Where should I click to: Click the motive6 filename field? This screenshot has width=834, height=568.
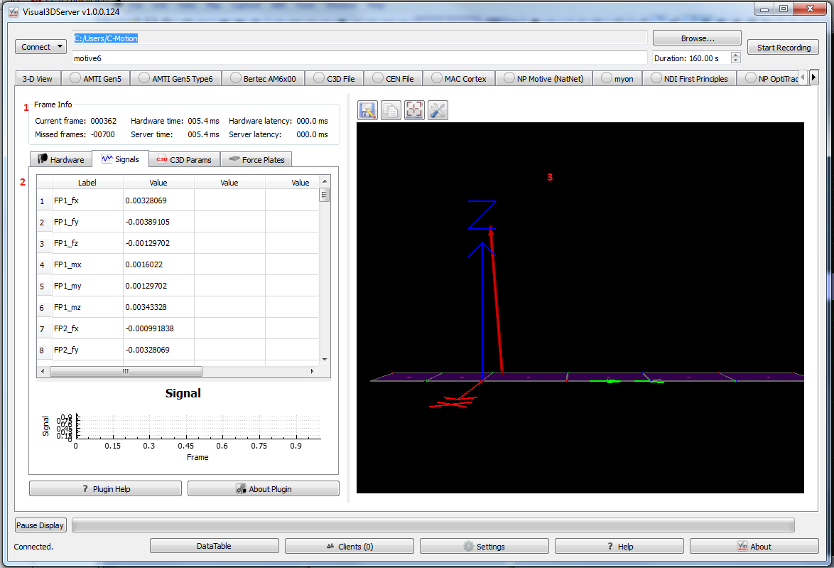[359, 58]
